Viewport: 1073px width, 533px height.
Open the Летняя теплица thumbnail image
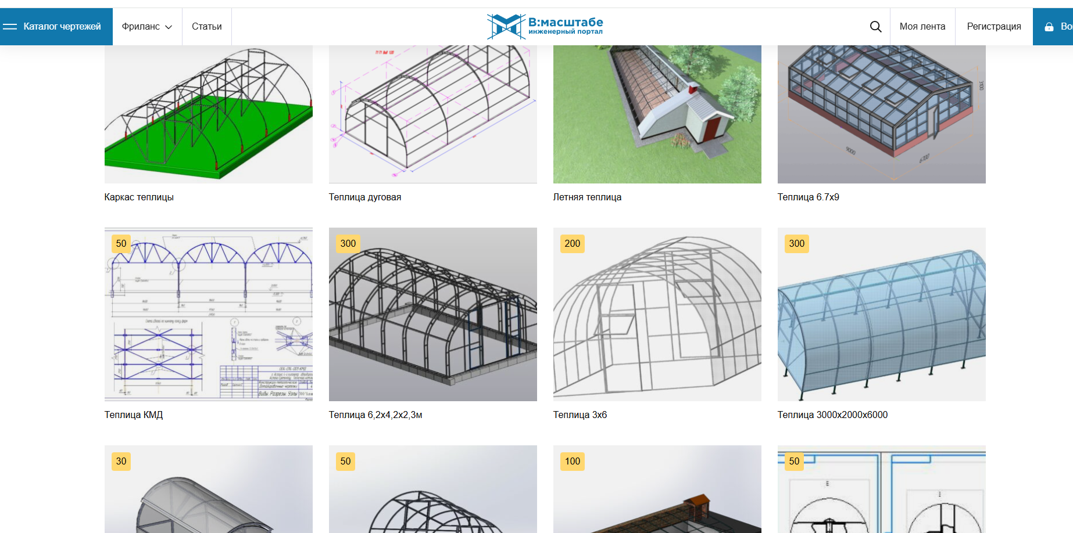click(x=657, y=114)
